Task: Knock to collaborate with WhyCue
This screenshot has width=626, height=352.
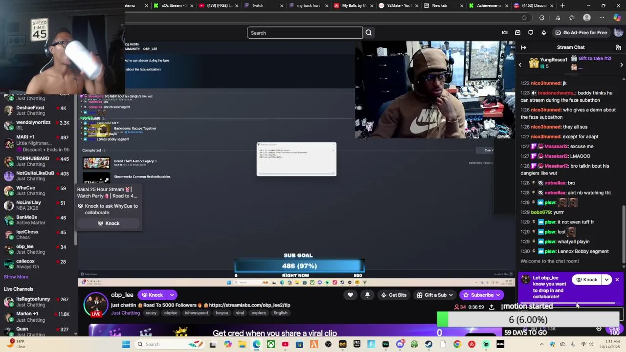Action: coord(109,223)
